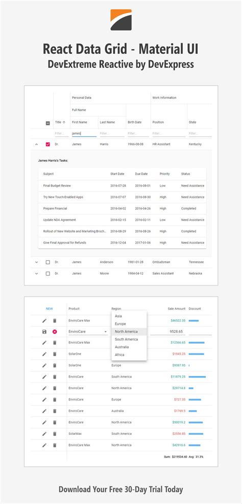Focus the First Name filter containing james
This screenshot has height=504, width=242.
coord(84,133)
